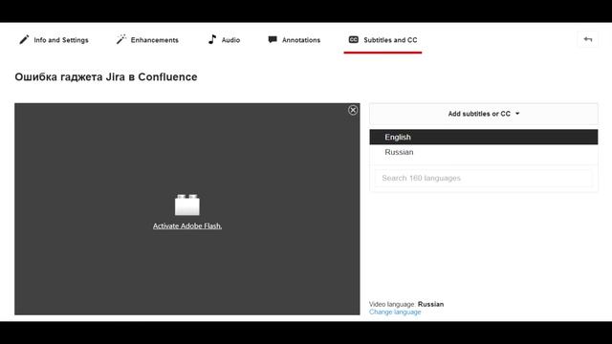Expand the Add subtitles or CC dropdown
The image size is (612, 344).
click(x=484, y=114)
